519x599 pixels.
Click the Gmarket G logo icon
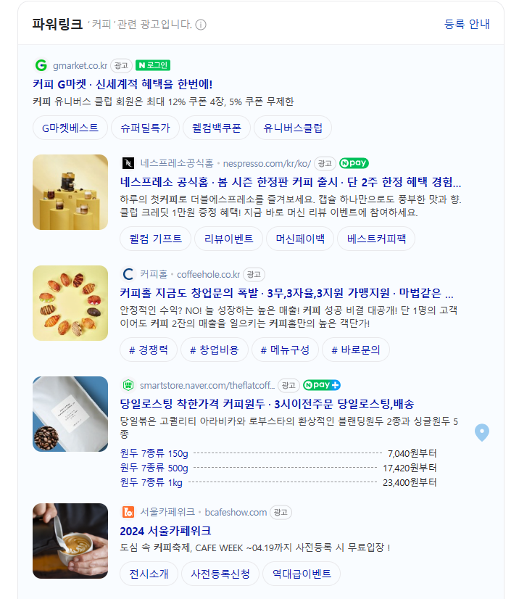pyautogui.click(x=41, y=65)
